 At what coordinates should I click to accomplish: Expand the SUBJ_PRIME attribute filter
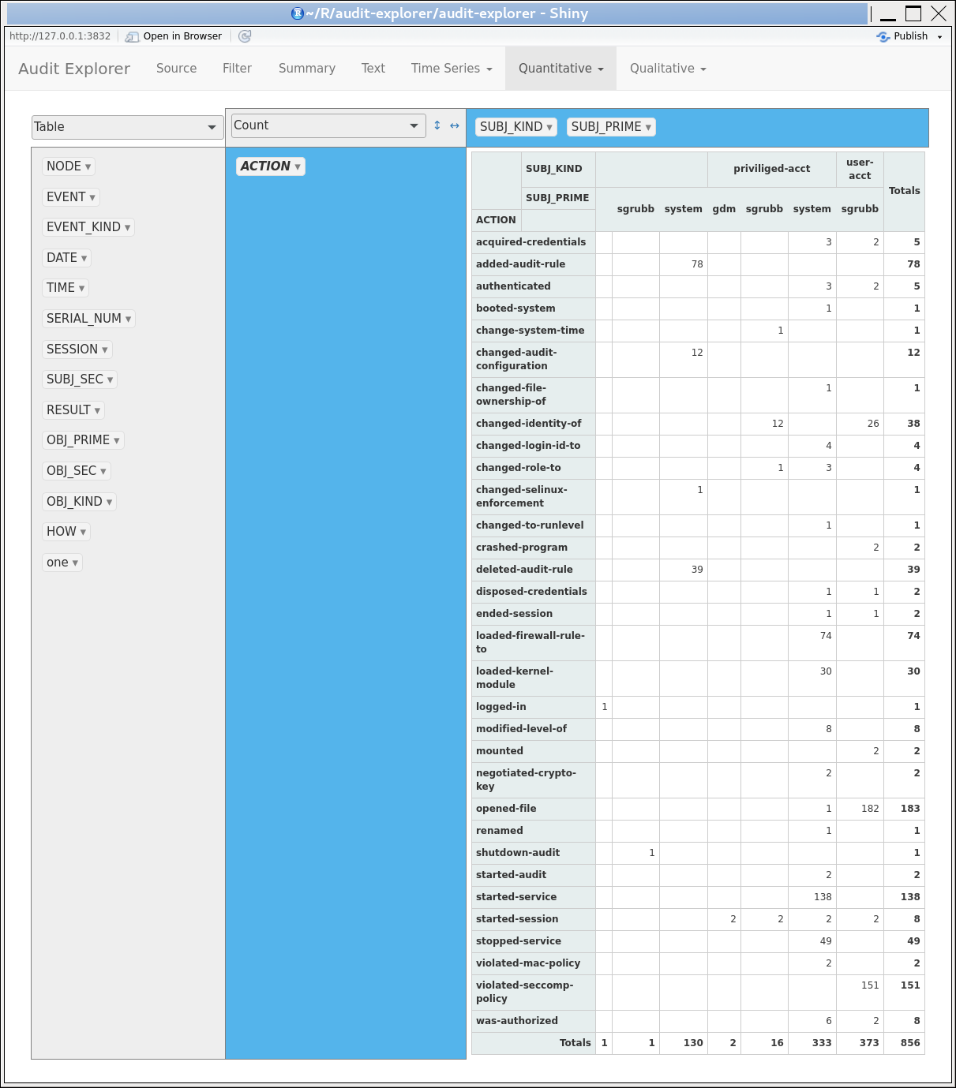click(648, 127)
